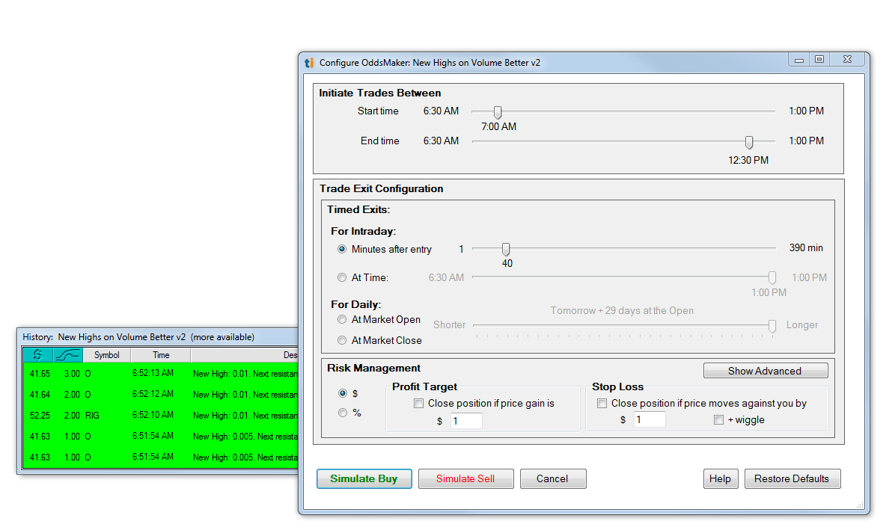Close the Configure OddsMaker window
Viewport: 895px width, 530px height.
pyautogui.click(x=847, y=59)
